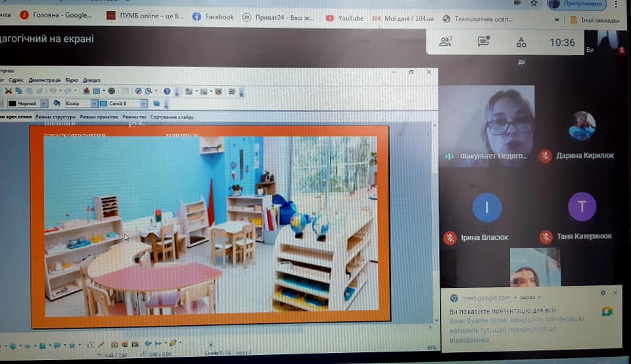Screen dimensions: 631x364
Task: Open the Приват24 bookmark
Action: 278,17
